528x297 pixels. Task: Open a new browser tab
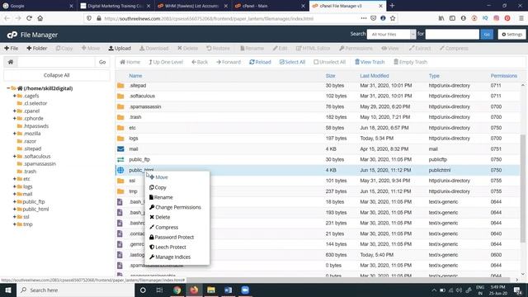click(392, 6)
